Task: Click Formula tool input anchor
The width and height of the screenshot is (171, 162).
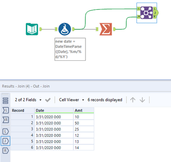Action: pyautogui.click(x=56, y=29)
